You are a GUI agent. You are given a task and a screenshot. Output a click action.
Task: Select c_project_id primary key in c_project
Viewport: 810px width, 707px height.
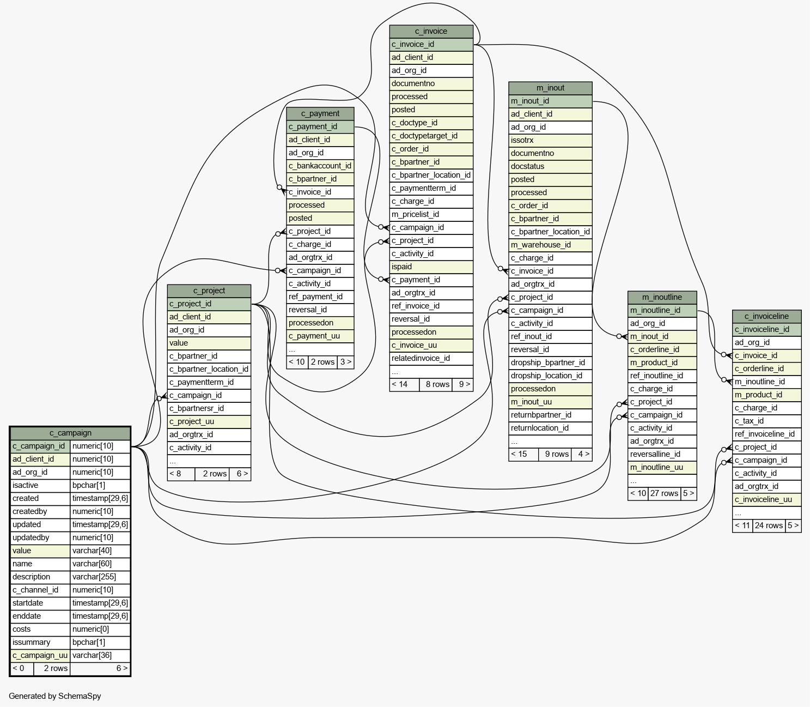click(x=209, y=304)
